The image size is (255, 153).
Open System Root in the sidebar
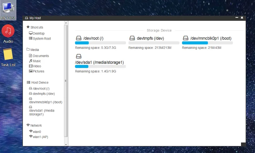click(x=41, y=39)
